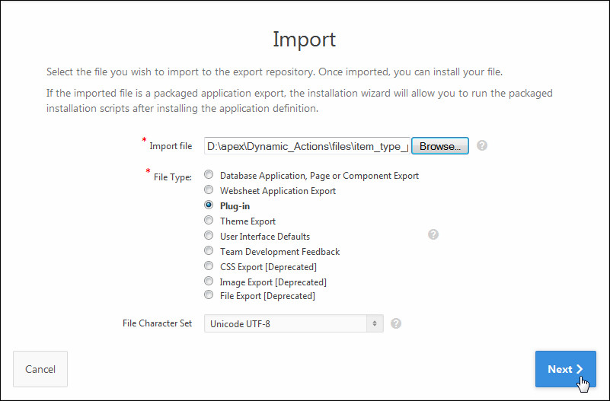The width and height of the screenshot is (610, 401).
Task: Click the Cancel button
Action: (40, 369)
